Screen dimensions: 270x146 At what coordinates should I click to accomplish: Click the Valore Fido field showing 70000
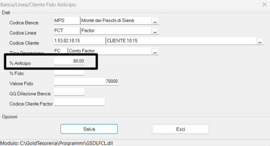86,81
